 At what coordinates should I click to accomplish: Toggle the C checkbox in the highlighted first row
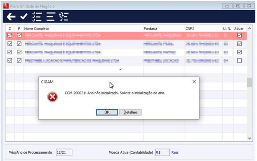coord(10,35)
